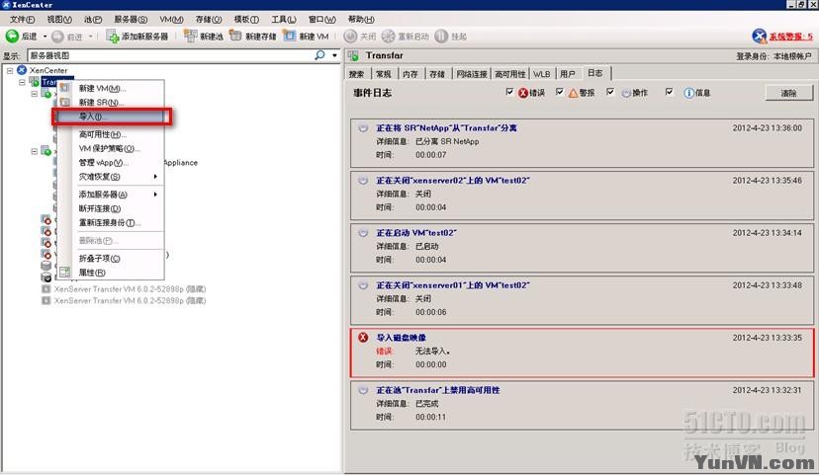Click the Reboot (重新启动) toolbar icon
Screen dimensions: 819x475
[388, 36]
